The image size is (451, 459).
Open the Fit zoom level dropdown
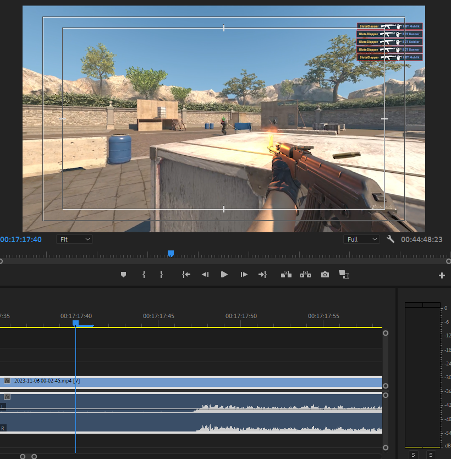[75, 239]
